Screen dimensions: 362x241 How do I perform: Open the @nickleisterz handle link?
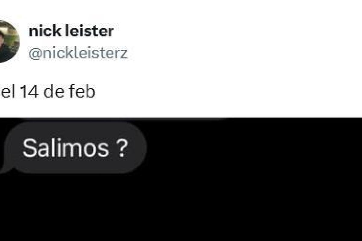[78, 53]
